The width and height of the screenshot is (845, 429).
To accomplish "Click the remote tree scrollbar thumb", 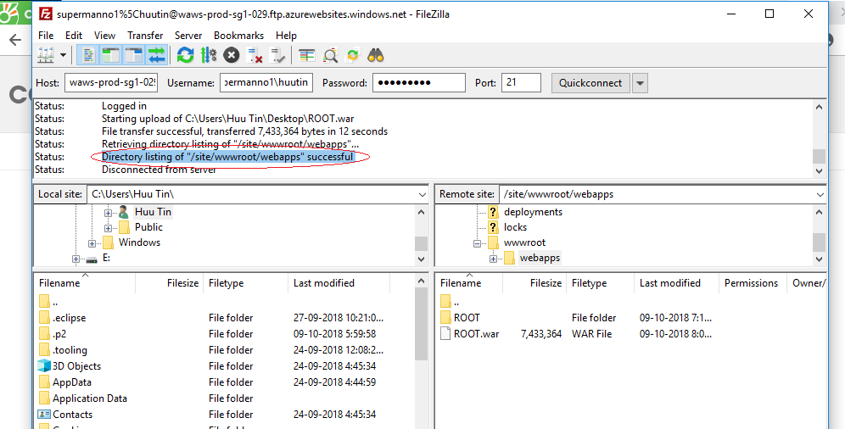I will (820, 242).
